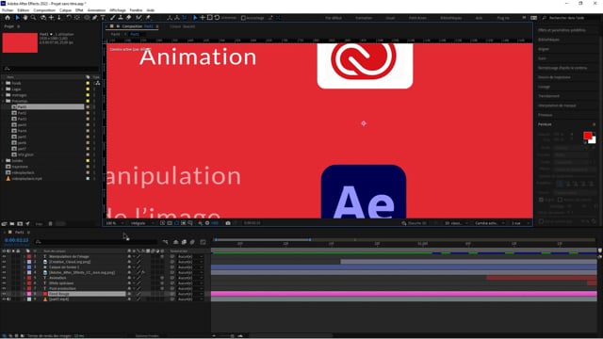This screenshot has width=603, height=339.
Task: Click the Project panel search field
Action: (50, 69)
